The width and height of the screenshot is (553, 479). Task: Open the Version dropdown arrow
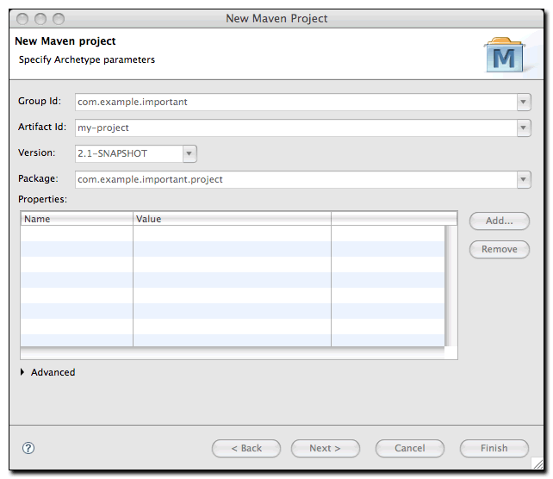tap(190, 153)
